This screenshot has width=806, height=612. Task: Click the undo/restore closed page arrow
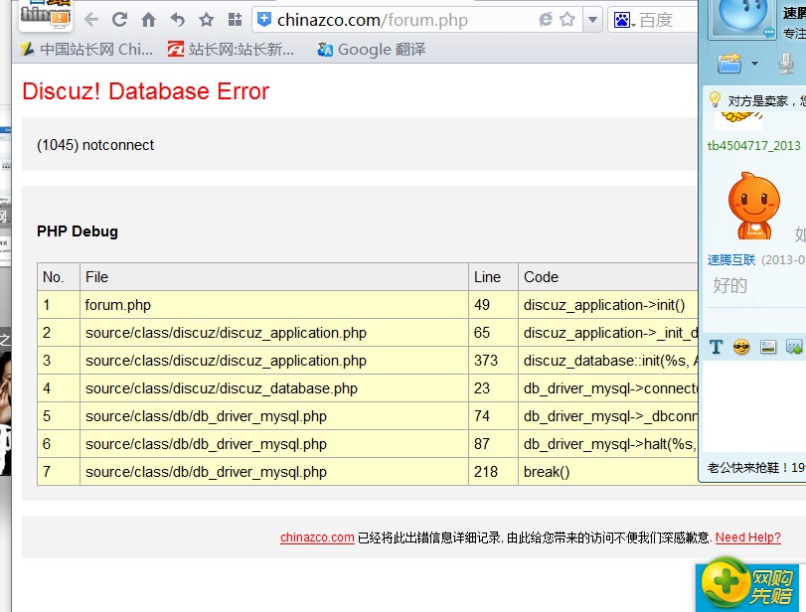click(x=178, y=20)
